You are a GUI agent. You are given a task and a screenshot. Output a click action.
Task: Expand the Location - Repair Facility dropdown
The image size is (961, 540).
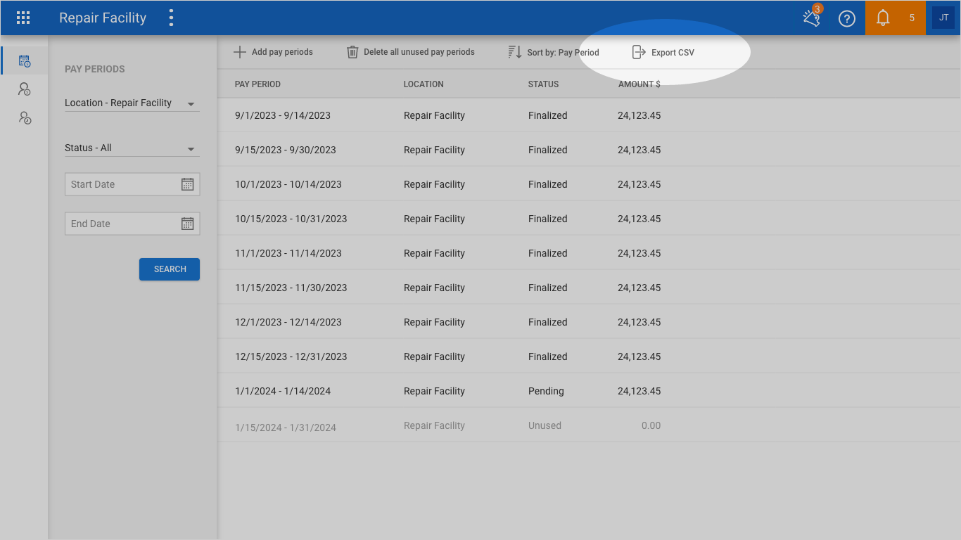(132, 103)
